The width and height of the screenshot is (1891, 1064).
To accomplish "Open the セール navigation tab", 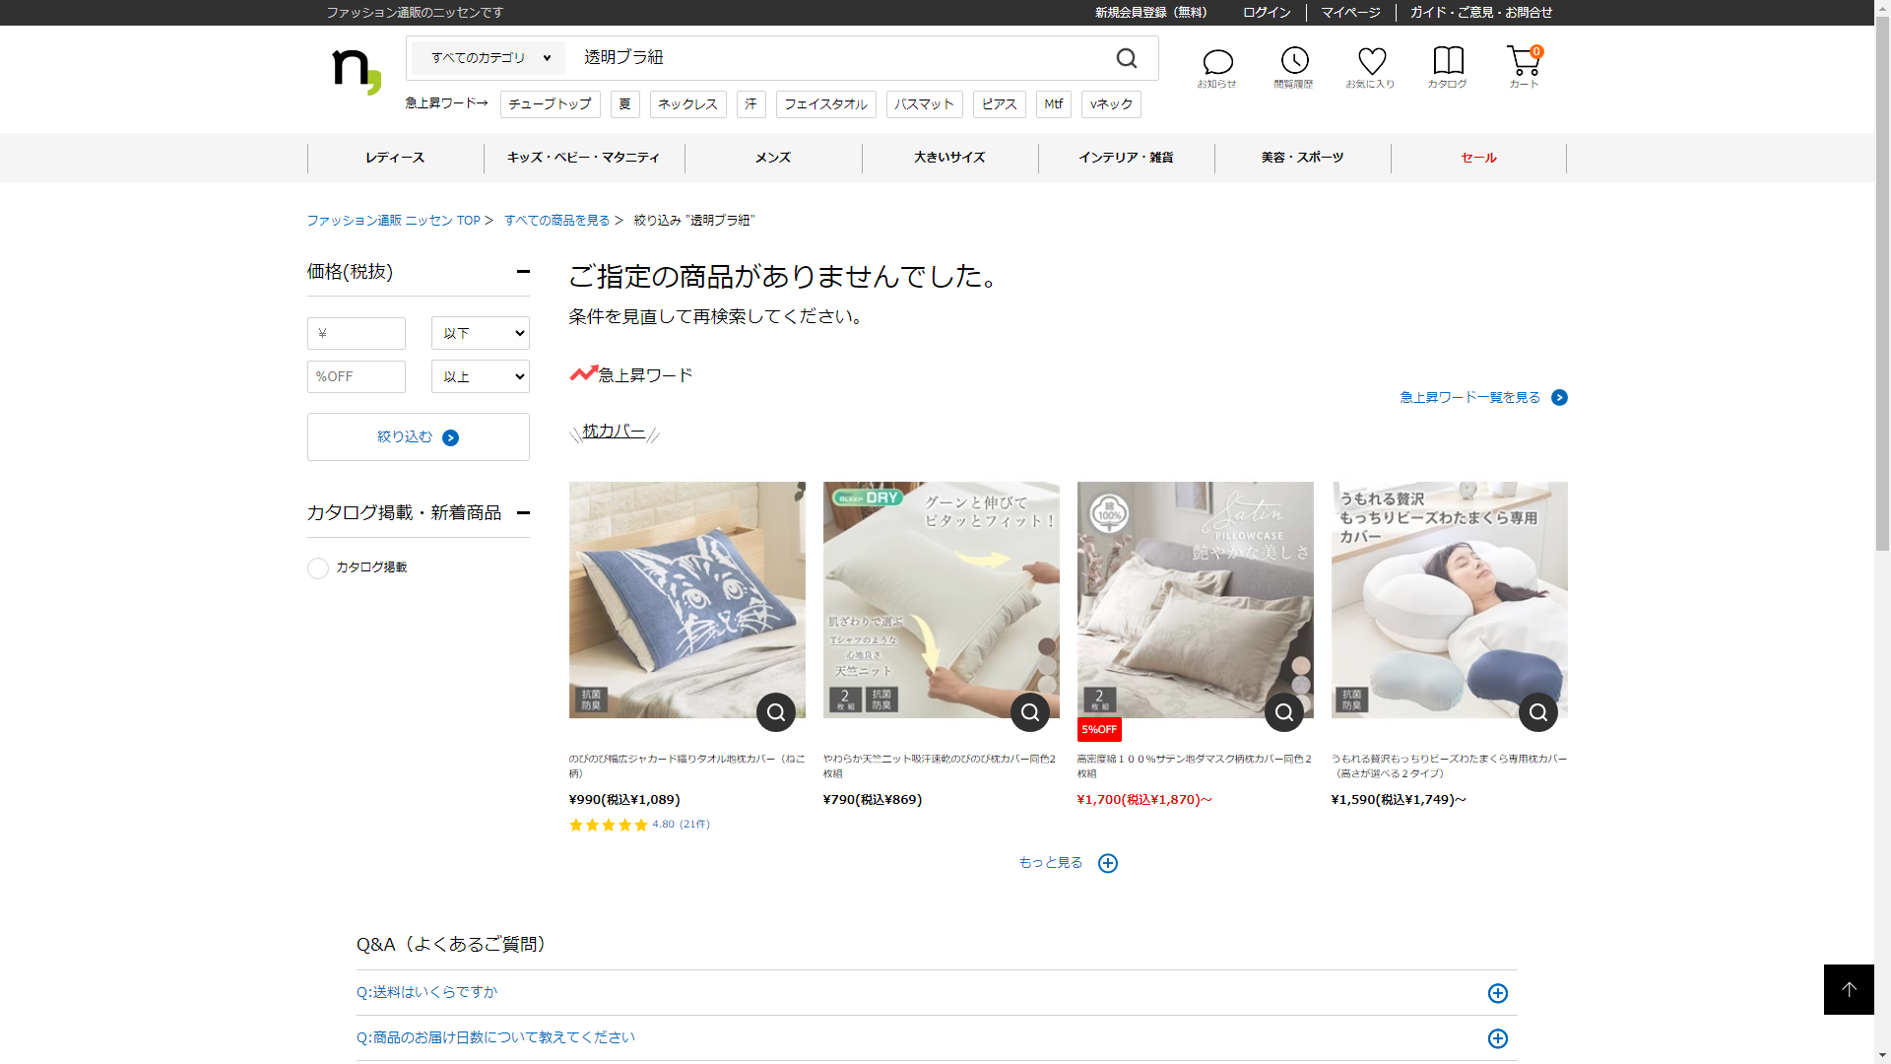I will tap(1478, 158).
